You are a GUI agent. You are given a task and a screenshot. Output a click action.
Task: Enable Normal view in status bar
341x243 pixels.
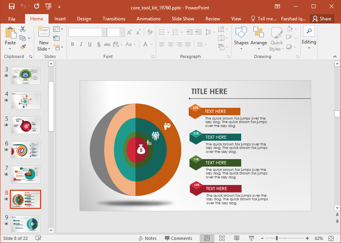(x=207, y=238)
